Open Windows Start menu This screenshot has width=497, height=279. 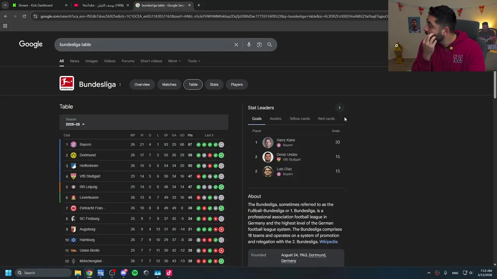click(8, 273)
